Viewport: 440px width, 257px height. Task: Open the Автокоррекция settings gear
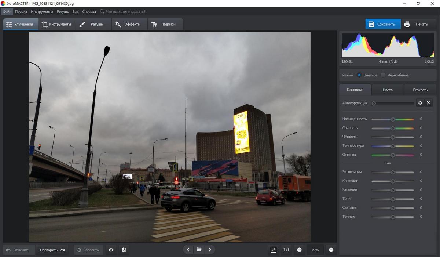(x=420, y=103)
